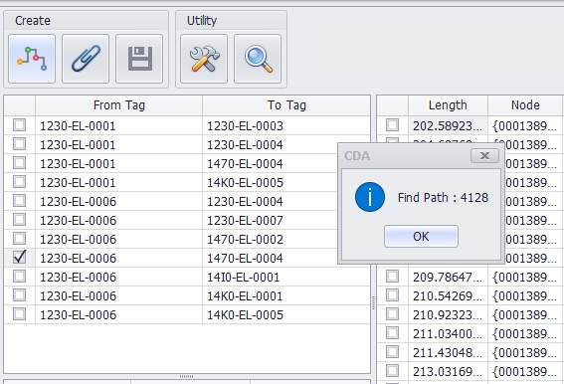
Task: Click the floppy disk save icon
Action: tap(139, 59)
